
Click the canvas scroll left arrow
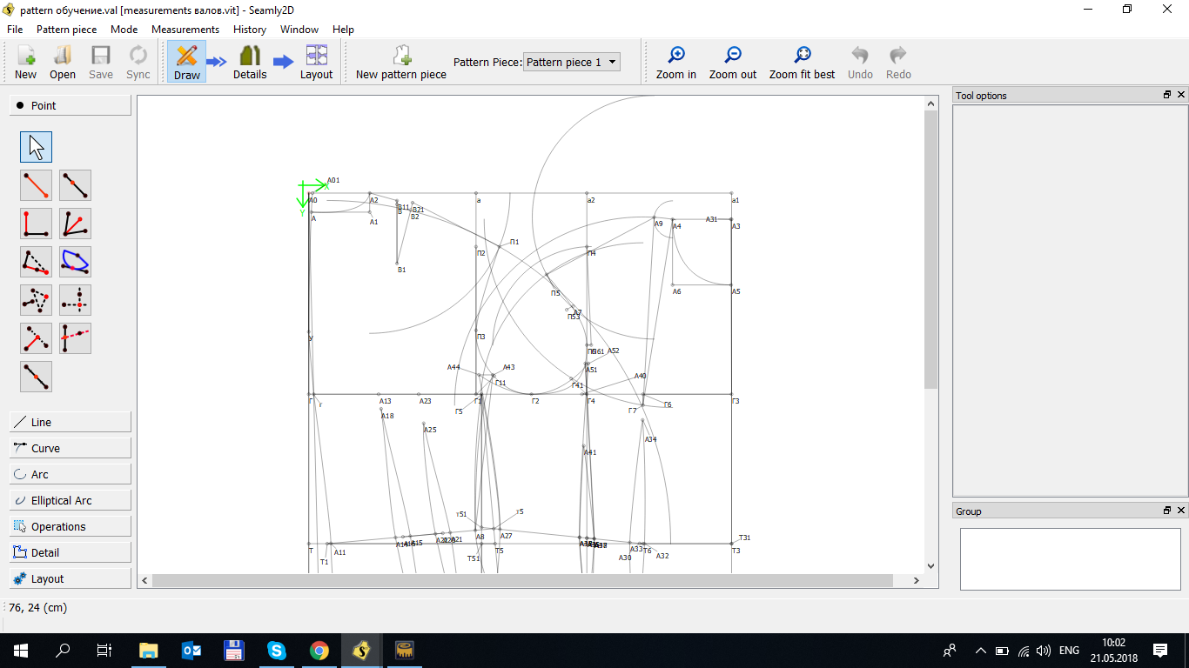tap(145, 580)
